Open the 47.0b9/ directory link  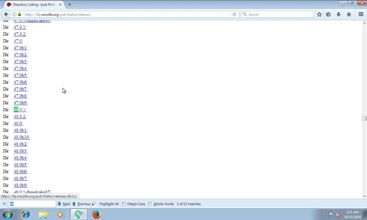(x=21, y=103)
